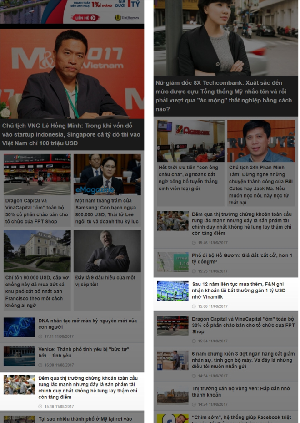Click the clock icon beside 16:00 timestamp
Image resolution: width=300 pixels, height=423 pixels.
coord(40,365)
